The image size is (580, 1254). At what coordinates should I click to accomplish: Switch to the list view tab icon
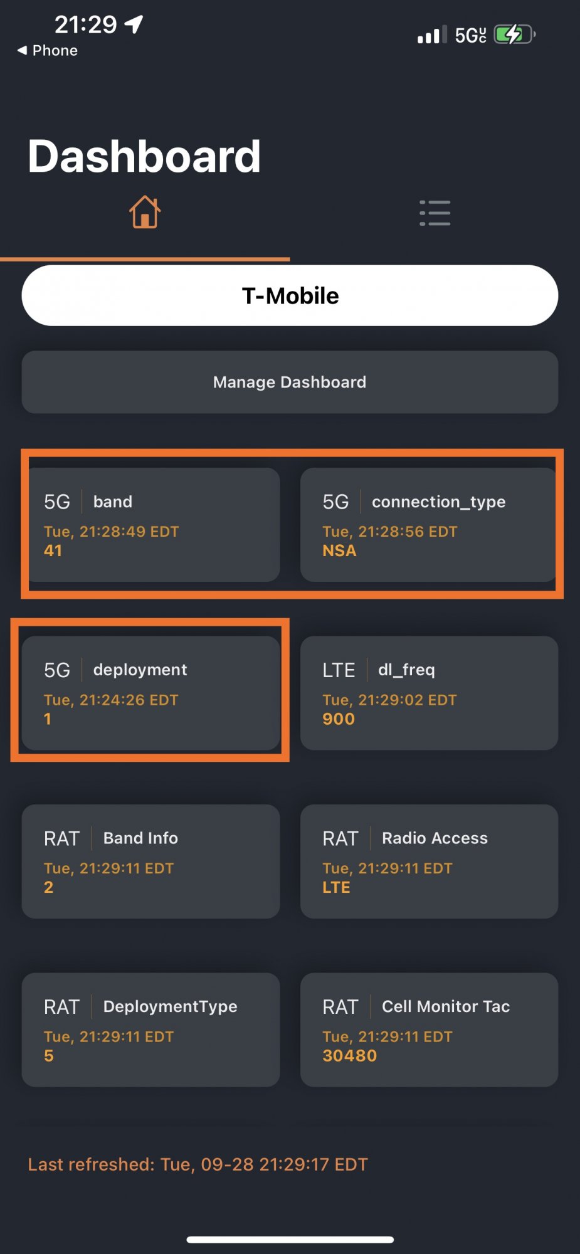point(435,213)
